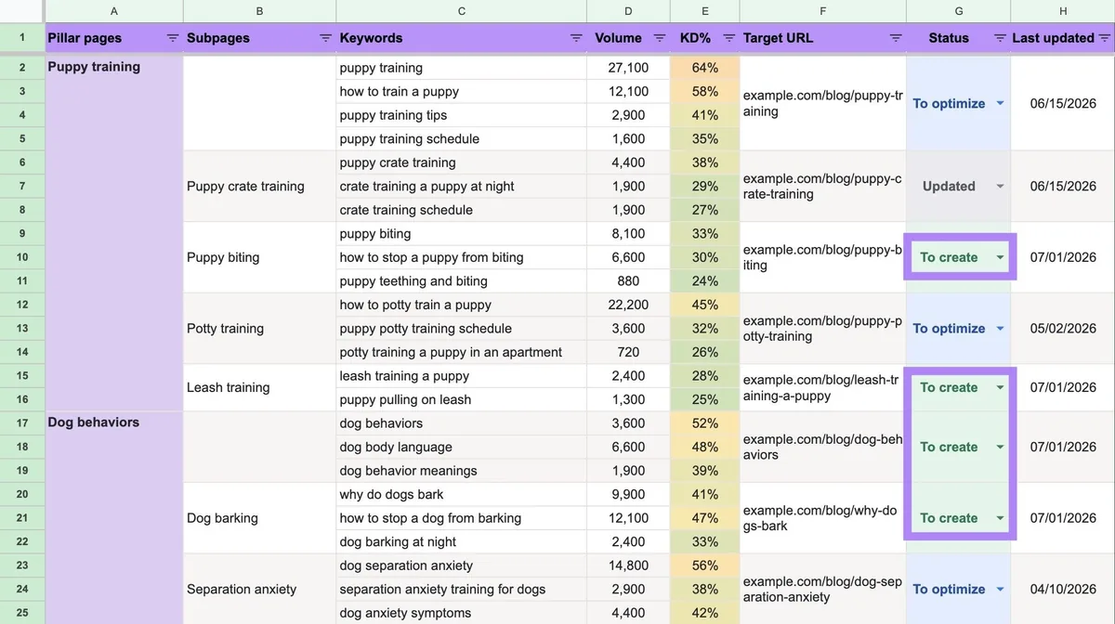Click the KD% cell showing 56%
Screen dimensions: 1115x624
pos(705,565)
